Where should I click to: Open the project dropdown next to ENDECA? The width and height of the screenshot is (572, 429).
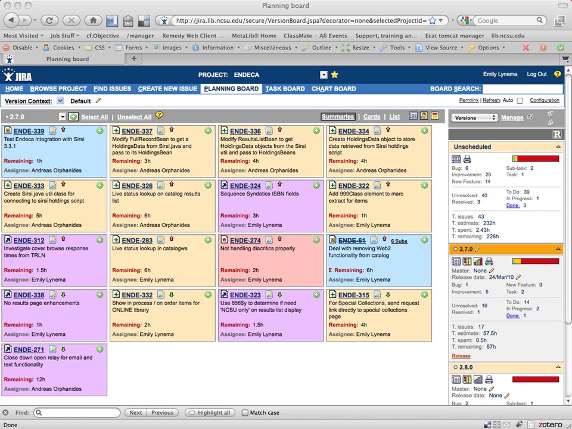pyautogui.click(x=324, y=75)
